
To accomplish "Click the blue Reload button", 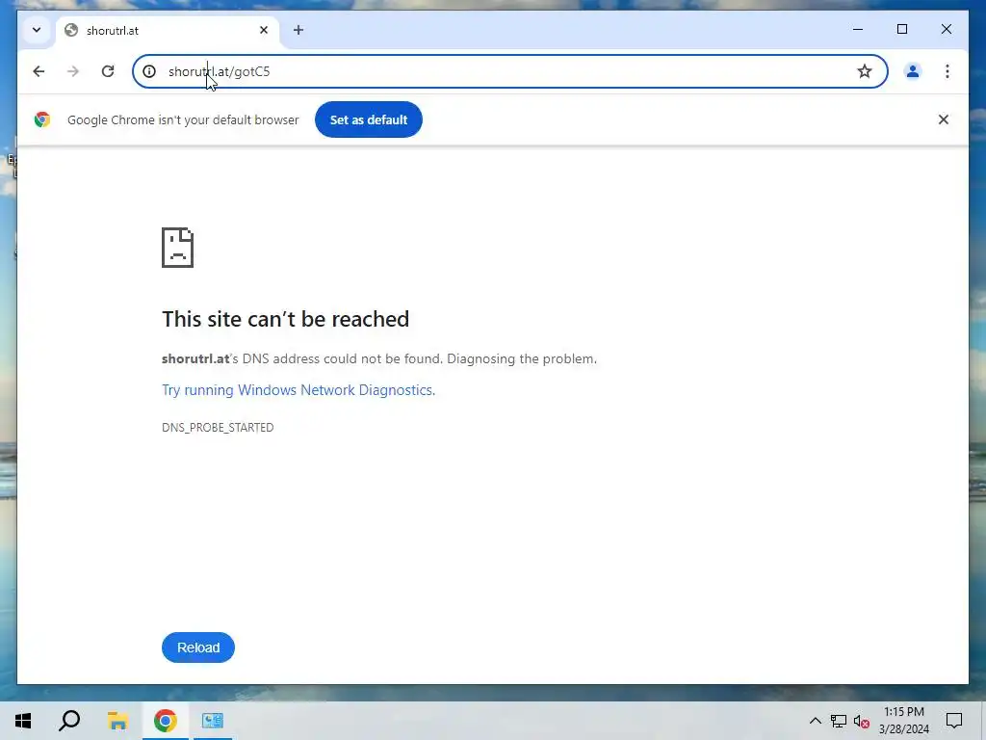I will 198,647.
